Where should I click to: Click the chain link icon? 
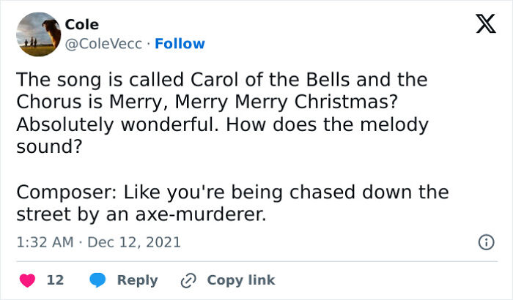pyautogui.click(x=187, y=280)
